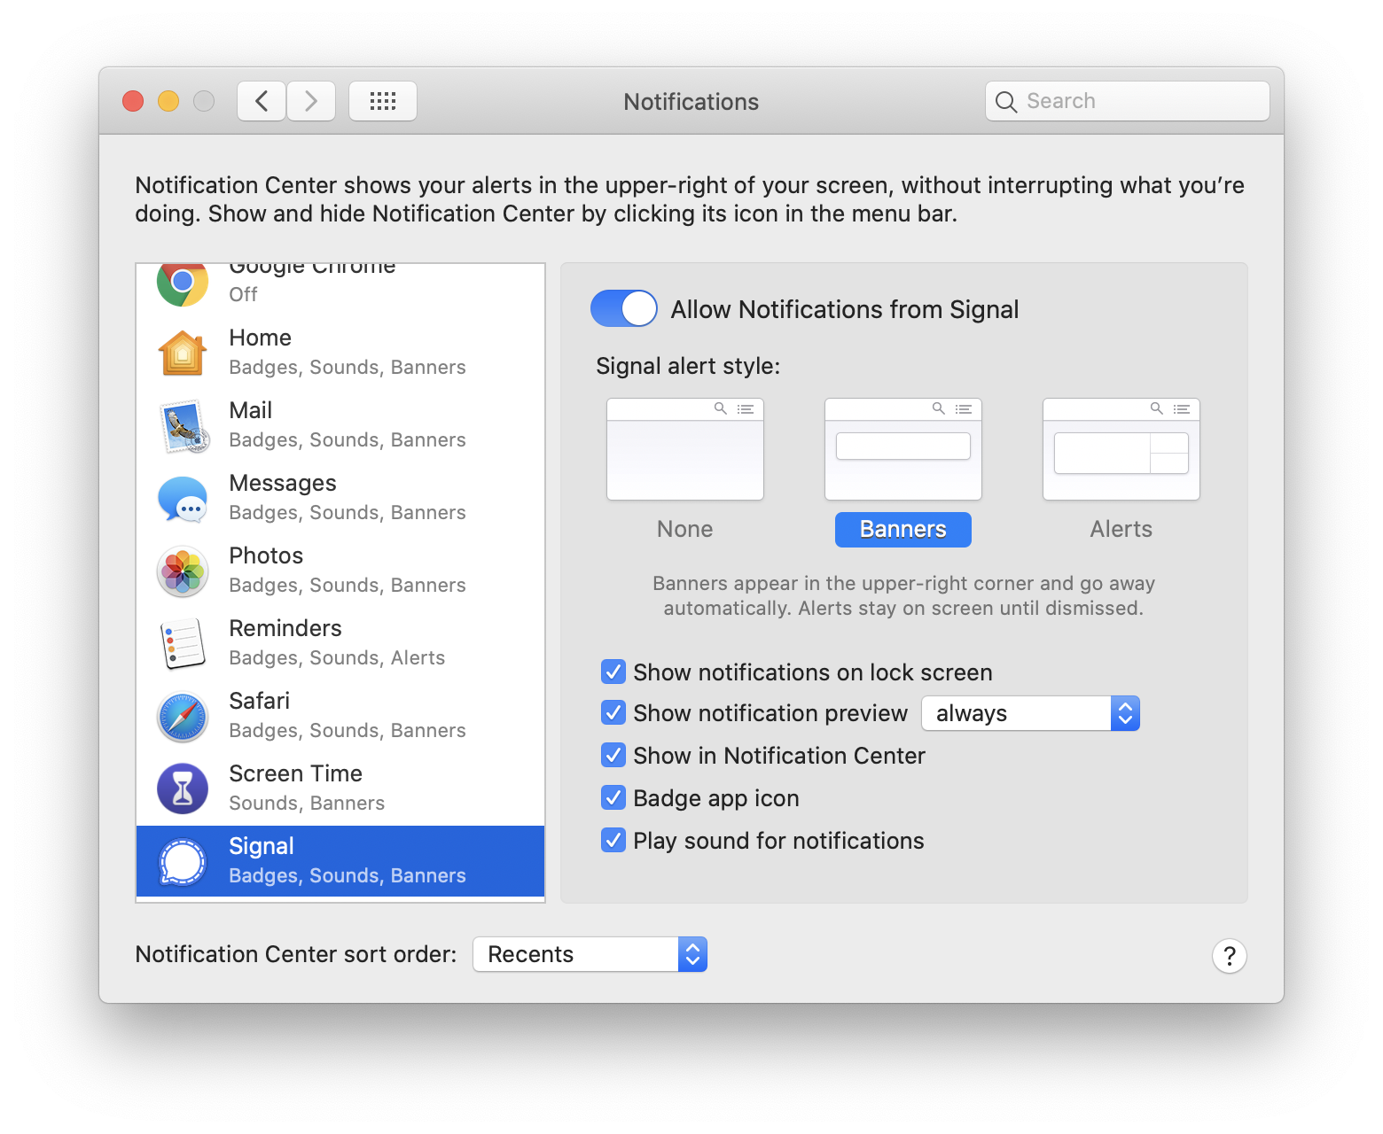This screenshot has height=1134, width=1383.
Task: Select the Banners alert style thumbnail
Action: [x=903, y=449]
